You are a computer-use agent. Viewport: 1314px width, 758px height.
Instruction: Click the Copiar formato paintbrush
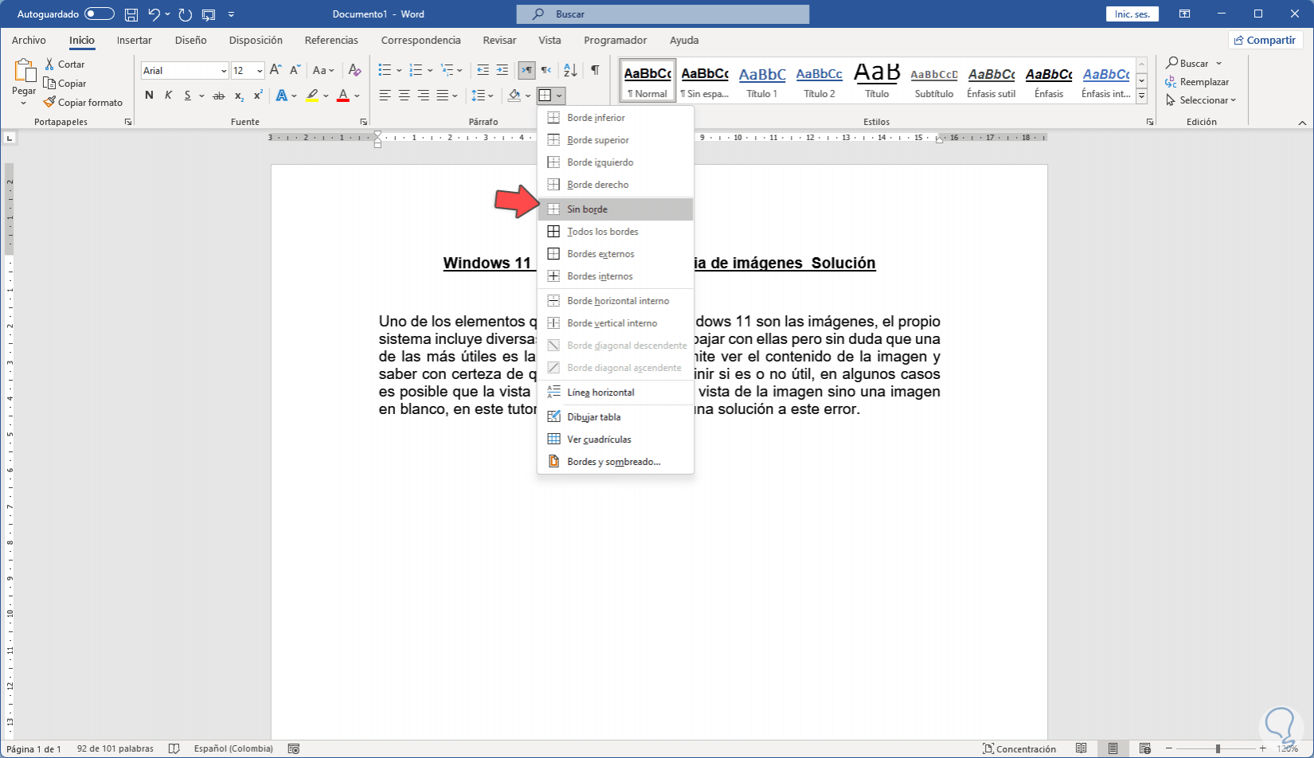83,102
